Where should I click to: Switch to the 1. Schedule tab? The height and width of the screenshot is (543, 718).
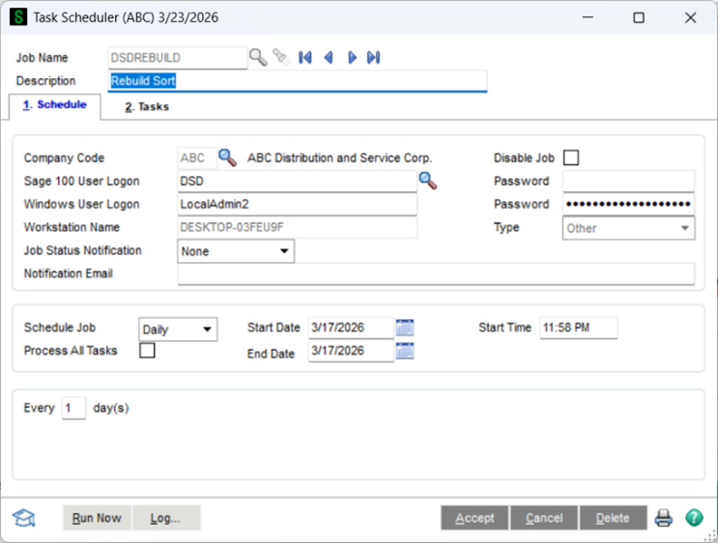click(x=55, y=105)
